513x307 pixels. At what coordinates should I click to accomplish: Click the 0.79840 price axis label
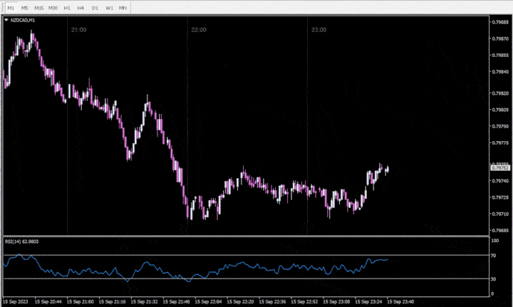click(x=499, y=72)
